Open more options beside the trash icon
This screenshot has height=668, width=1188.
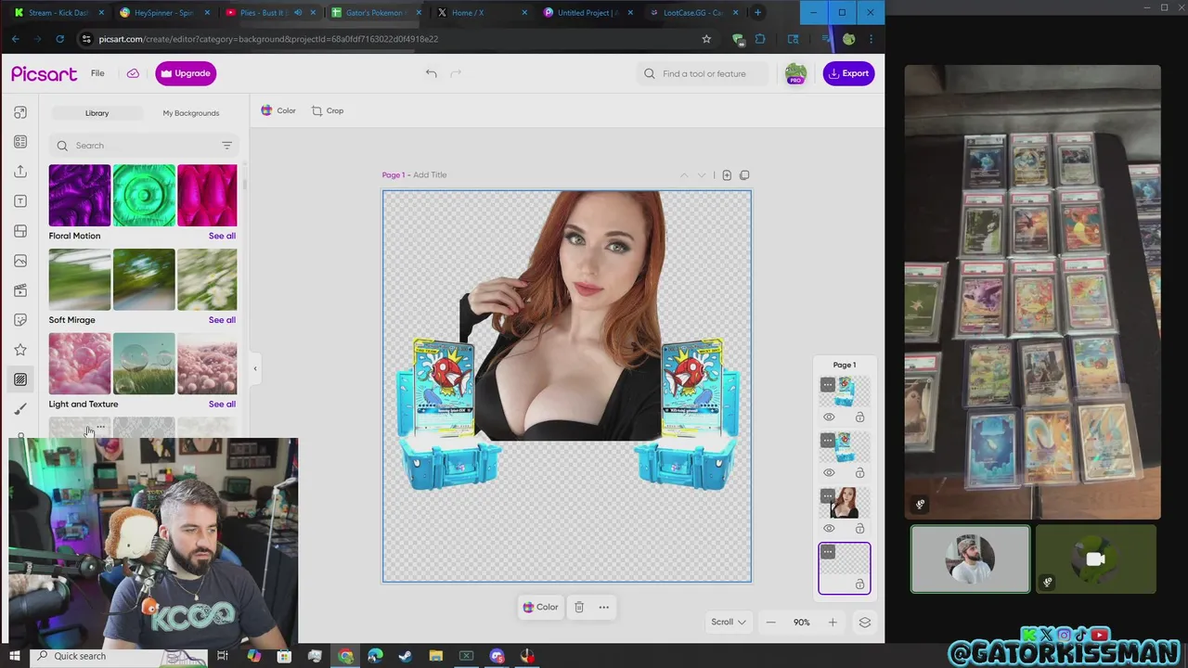(x=604, y=607)
